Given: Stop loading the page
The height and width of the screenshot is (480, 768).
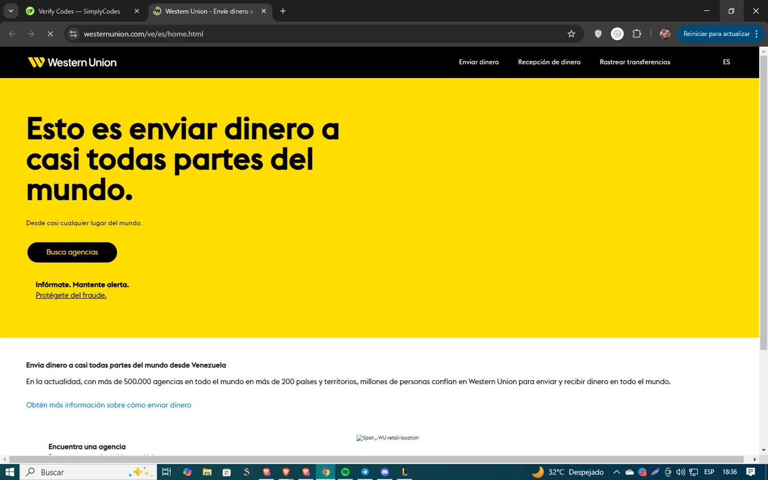Looking at the screenshot, I should [50, 34].
